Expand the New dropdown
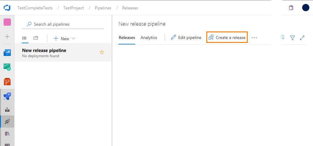Image resolution: width=313 pixels, height=146 pixels. point(64,39)
